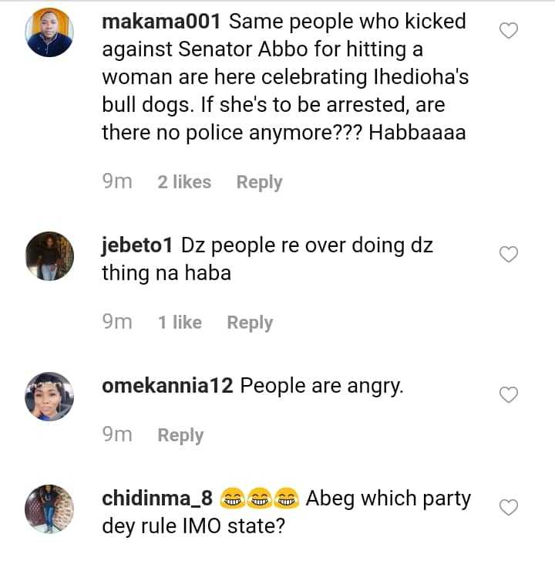This screenshot has width=555, height=561.
Task: Tap the heart on jebeto1's comment
Action: (x=509, y=255)
